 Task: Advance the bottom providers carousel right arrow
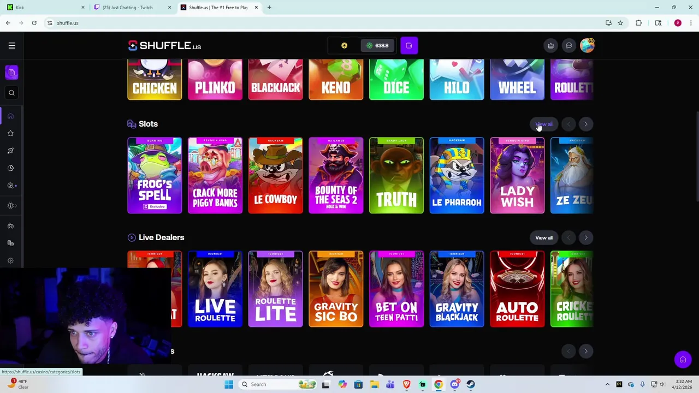586,351
